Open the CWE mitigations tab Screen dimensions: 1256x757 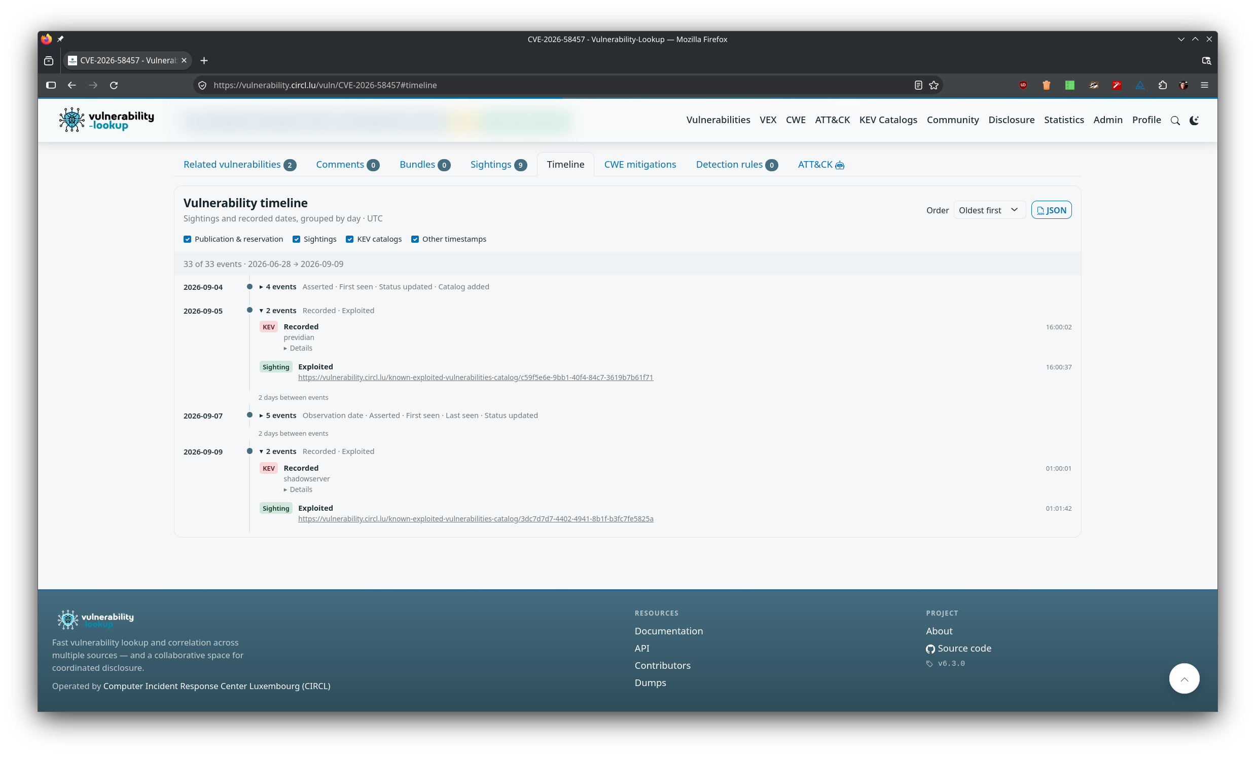point(640,165)
